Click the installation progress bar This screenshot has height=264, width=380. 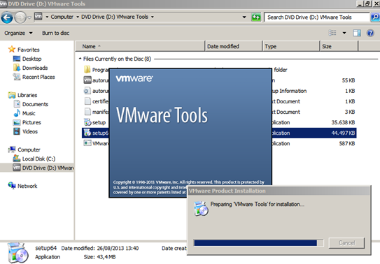coord(259,243)
